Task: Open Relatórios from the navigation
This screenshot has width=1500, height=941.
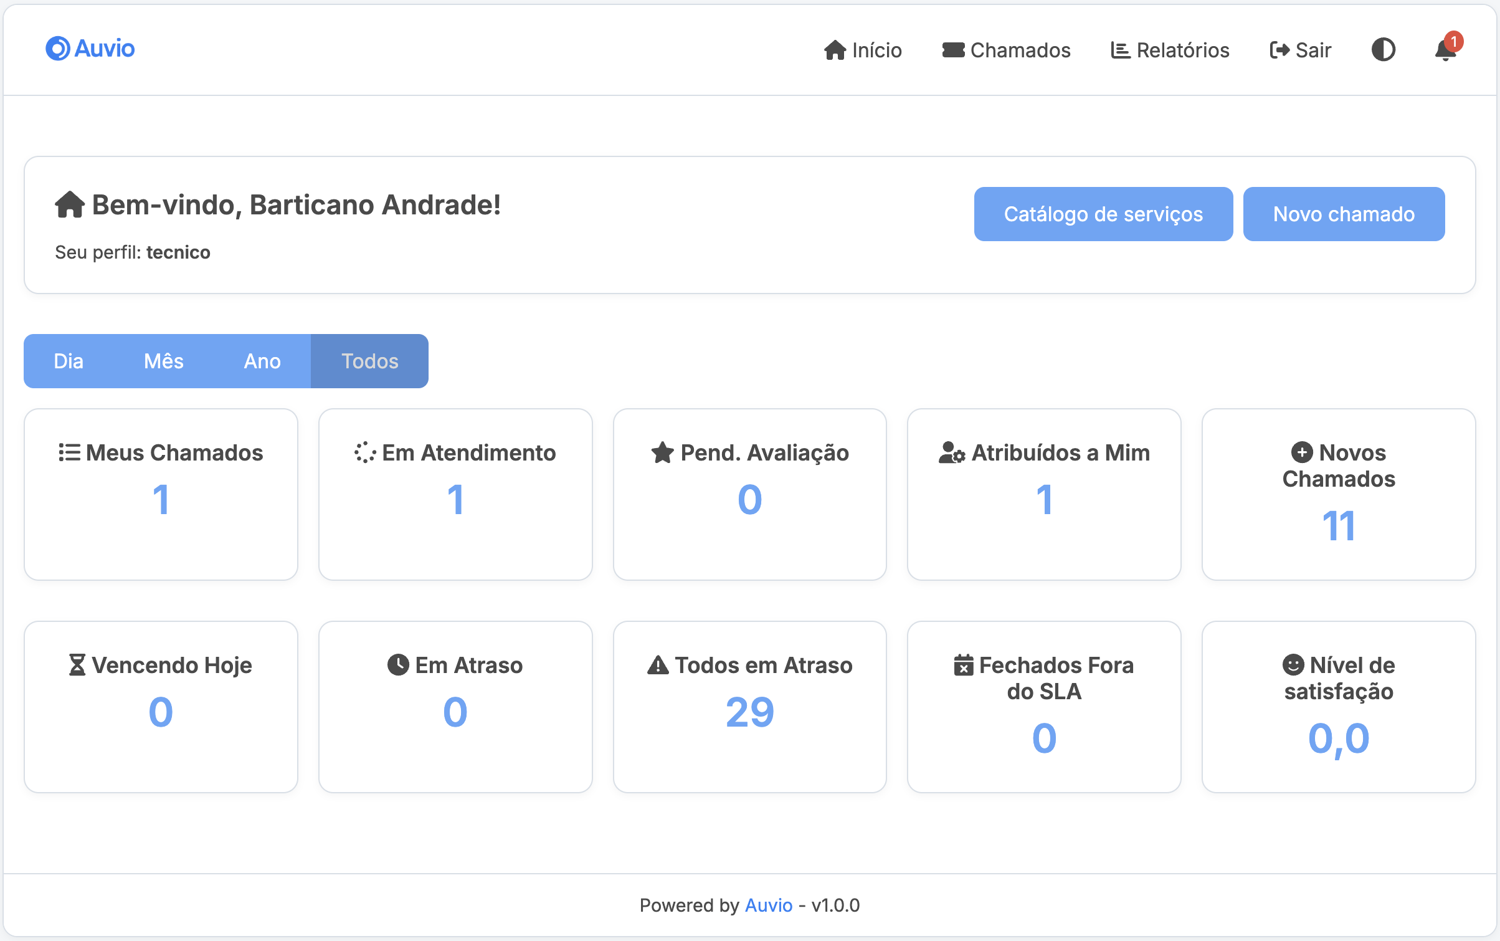Action: [x=1170, y=50]
